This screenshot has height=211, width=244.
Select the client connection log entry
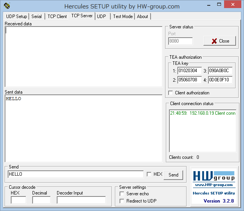pyautogui.click(x=202, y=113)
